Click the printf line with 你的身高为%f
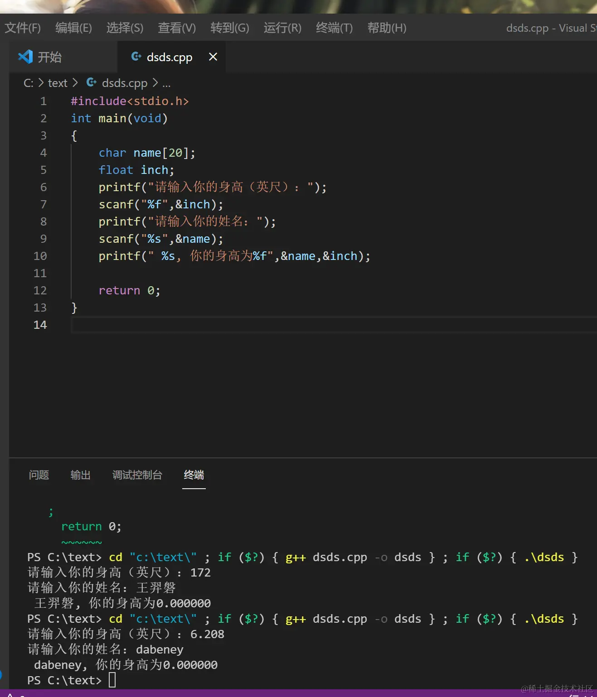 click(x=234, y=256)
